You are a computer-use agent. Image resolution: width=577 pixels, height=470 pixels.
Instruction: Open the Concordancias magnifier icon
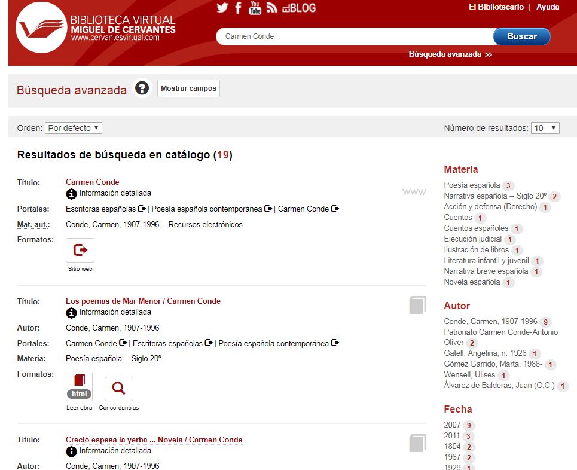click(119, 389)
